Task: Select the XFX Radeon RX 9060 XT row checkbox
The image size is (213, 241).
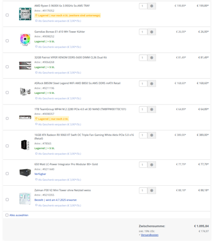Action: tap(7, 146)
